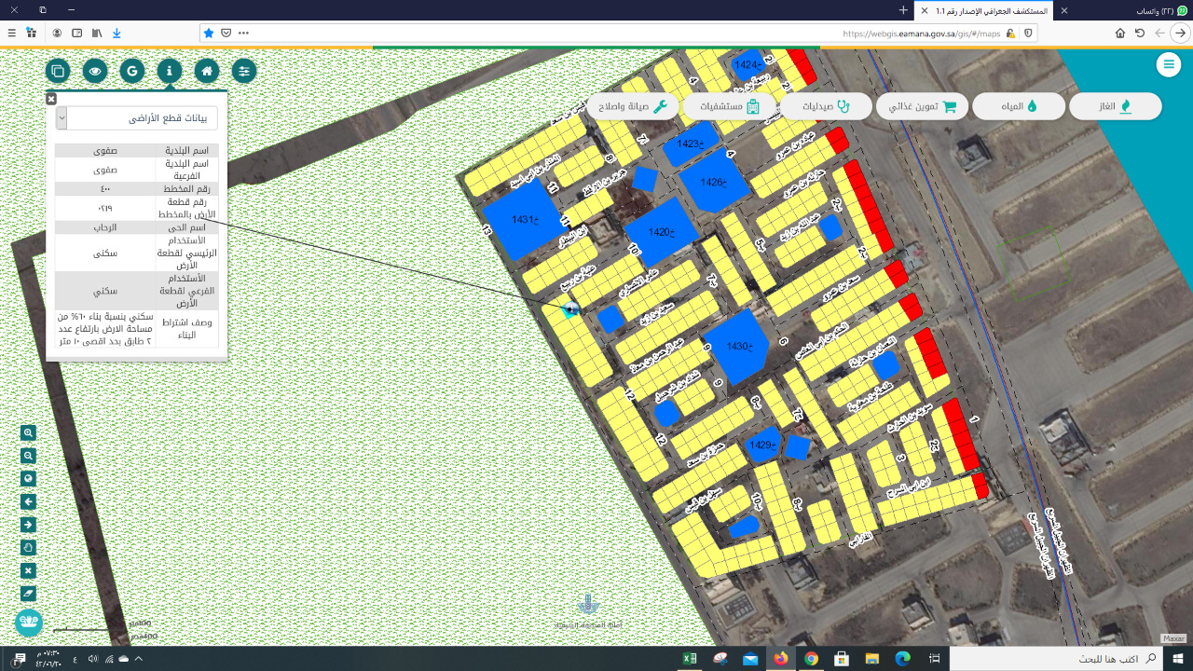Open Excel from the Windows taskbar
Screen dimensions: 1193x671
tap(690, 659)
